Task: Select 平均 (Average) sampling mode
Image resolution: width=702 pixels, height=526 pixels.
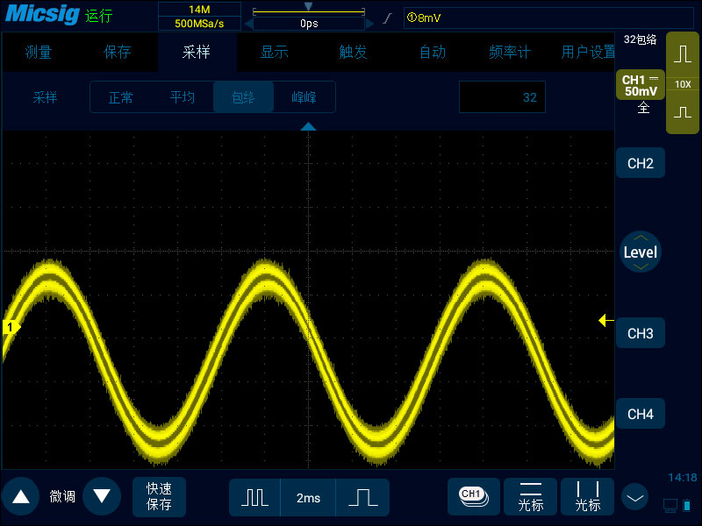Action: coord(183,97)
